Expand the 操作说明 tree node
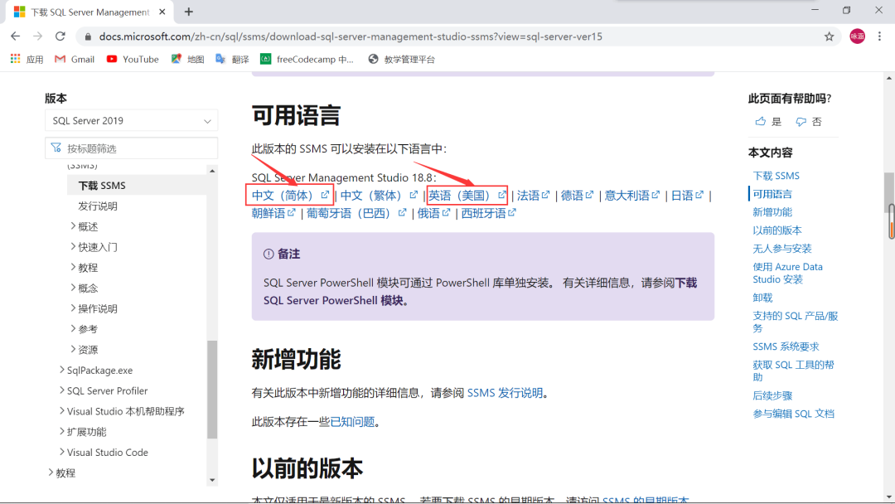Viewport: 895px width, 504px height. point(73,308)
